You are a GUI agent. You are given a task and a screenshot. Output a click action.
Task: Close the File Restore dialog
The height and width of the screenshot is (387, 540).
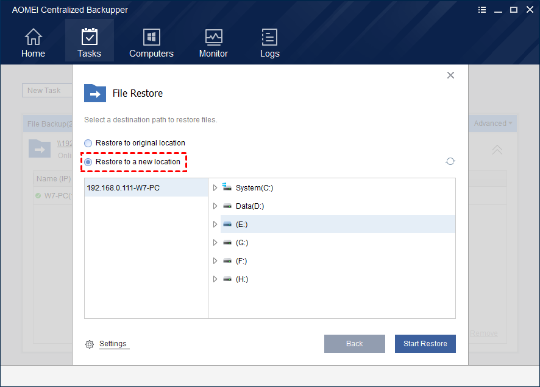pyautogui.click(x=450, y=75)
